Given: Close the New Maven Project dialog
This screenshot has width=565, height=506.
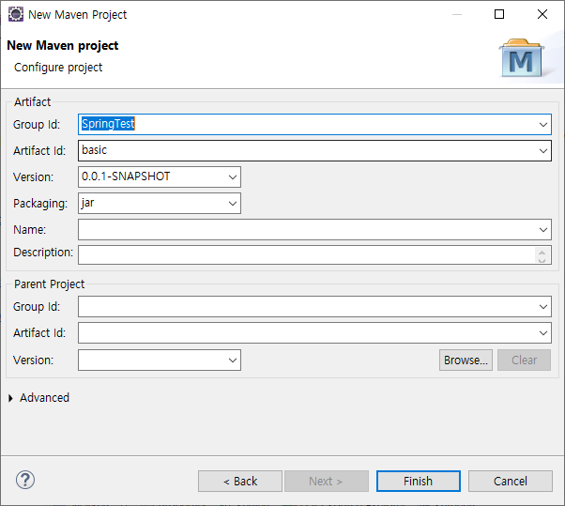Looking at the screenshot, I should click(x=542, y=14).
